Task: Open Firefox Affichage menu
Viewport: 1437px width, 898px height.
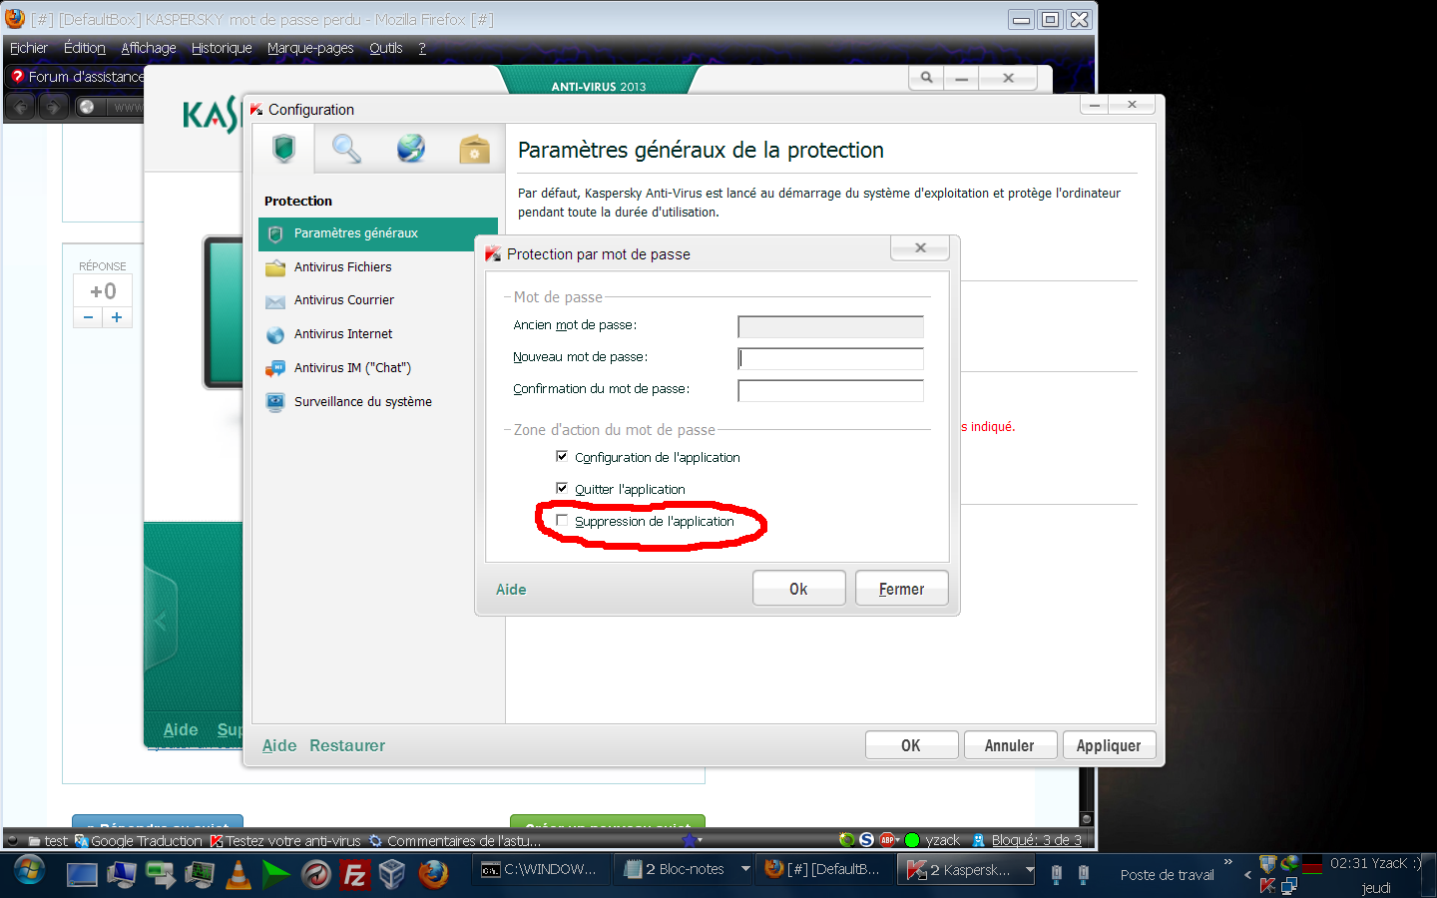Action: click(x=149, y=48)
